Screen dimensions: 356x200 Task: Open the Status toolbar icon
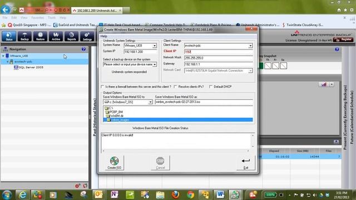click(9, 36)
